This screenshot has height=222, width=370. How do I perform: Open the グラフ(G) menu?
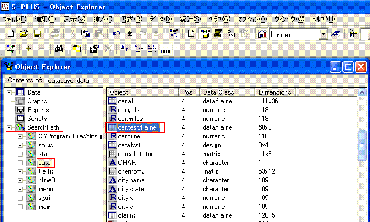pos(219,19)
